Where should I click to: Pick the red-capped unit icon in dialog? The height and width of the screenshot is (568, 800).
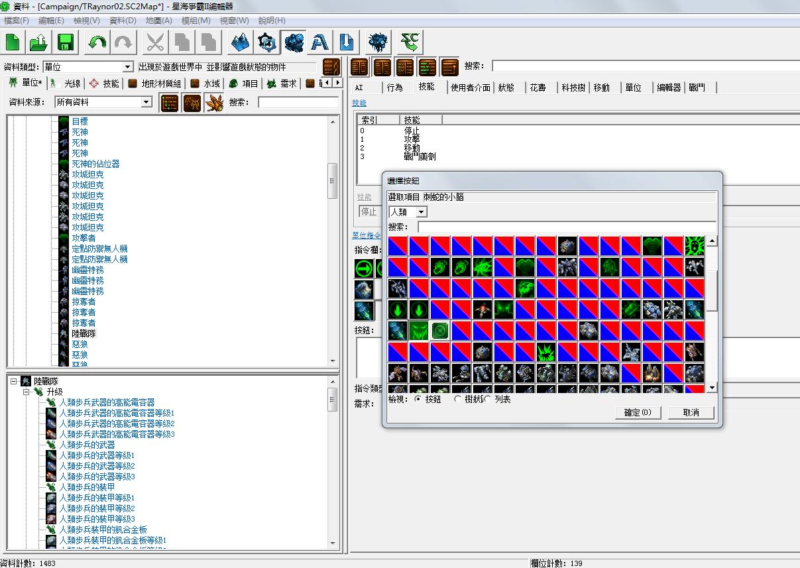pyautogui.click(x=483, y=310)
